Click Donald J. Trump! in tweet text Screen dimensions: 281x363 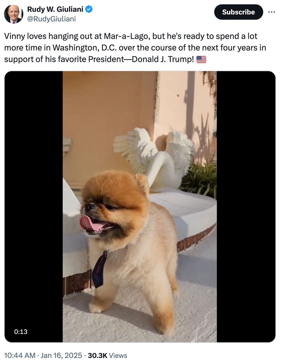(x=163, y=60)
